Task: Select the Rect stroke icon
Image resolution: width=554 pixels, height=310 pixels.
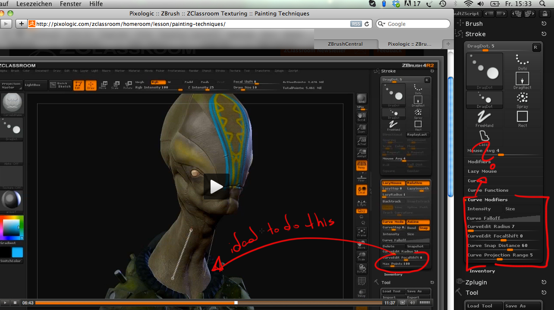Action: (523, 118)
